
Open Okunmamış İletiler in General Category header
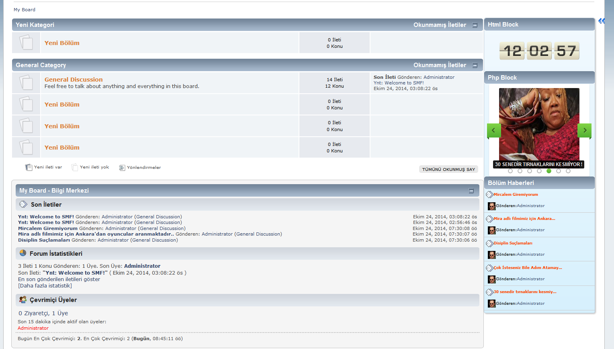(x=440, y=65)
